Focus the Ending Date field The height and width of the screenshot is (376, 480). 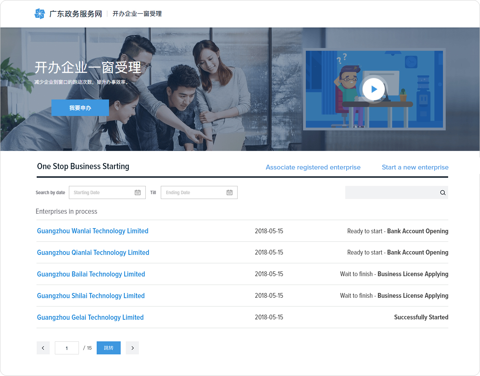(x=199, y=192)
